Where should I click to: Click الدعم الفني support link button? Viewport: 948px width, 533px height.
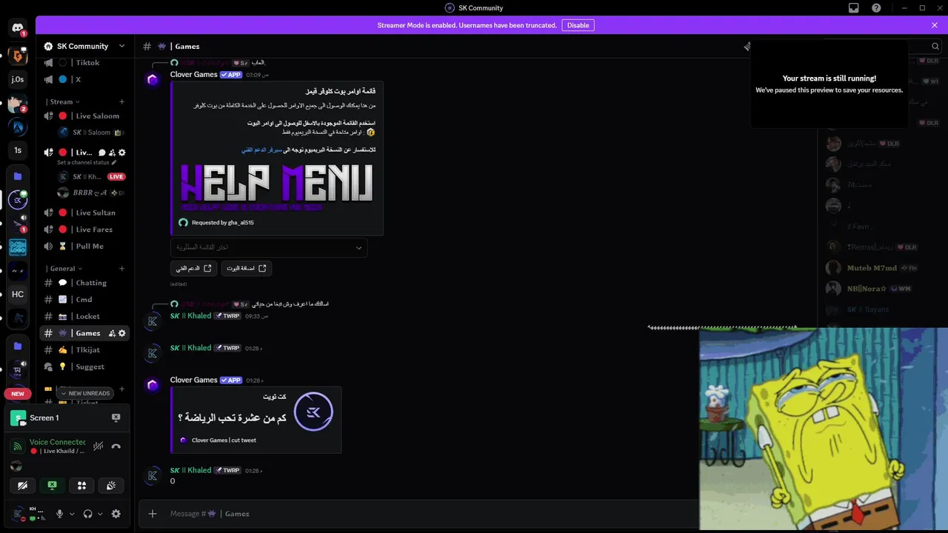193,268
